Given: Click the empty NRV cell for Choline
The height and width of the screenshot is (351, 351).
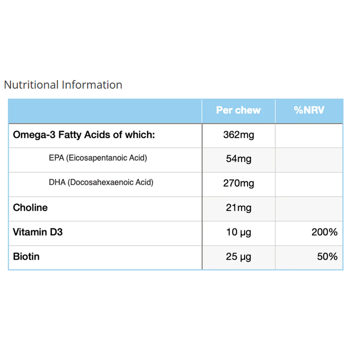Looking at the screenshot, I should [x=309, y=209].
